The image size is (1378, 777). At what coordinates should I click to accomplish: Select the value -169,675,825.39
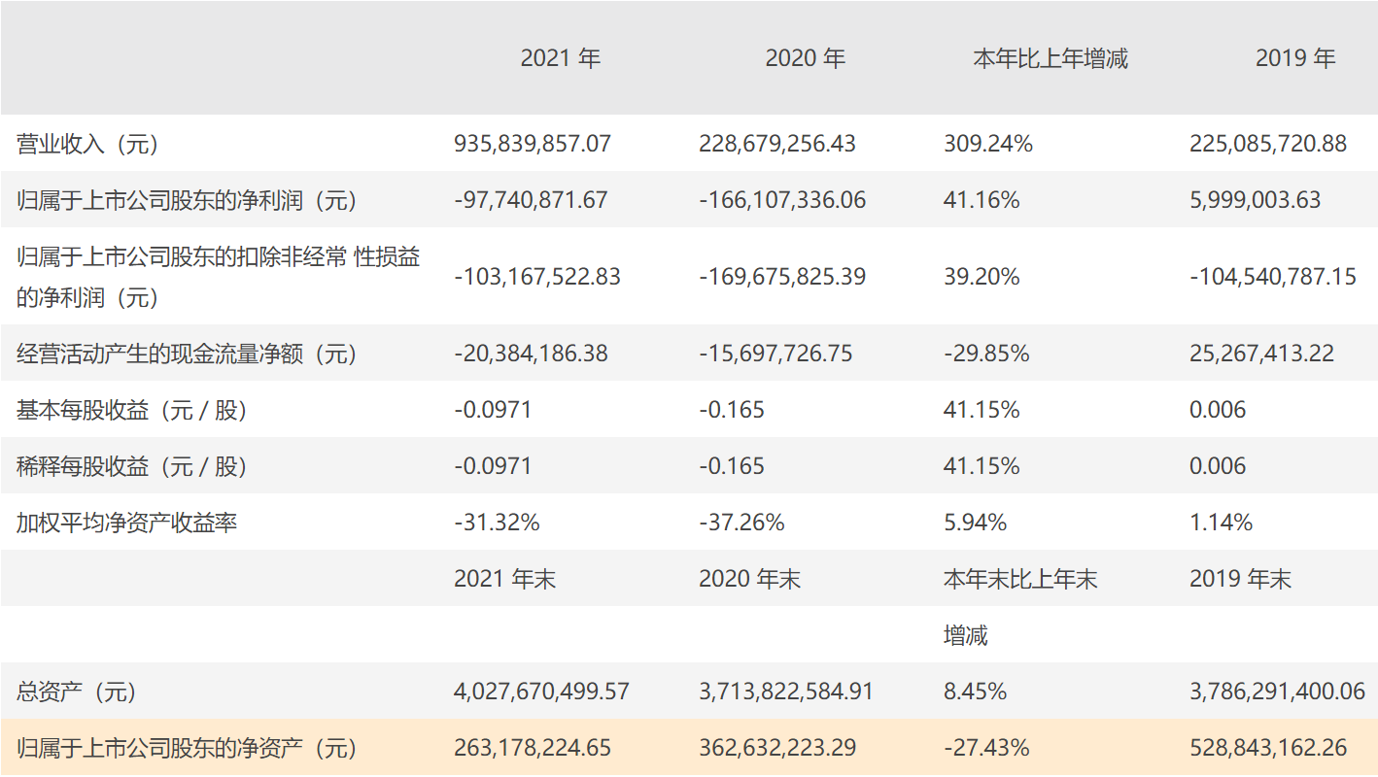(782, 277)
